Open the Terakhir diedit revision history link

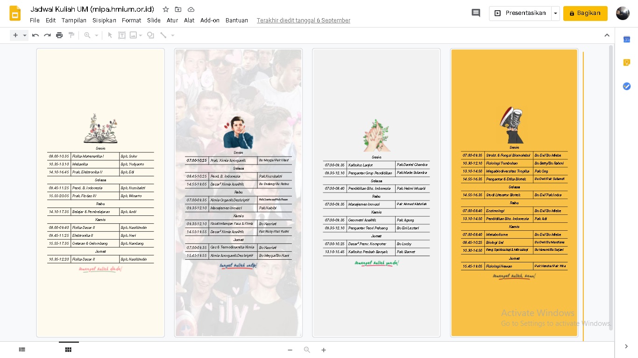(303, 20)
